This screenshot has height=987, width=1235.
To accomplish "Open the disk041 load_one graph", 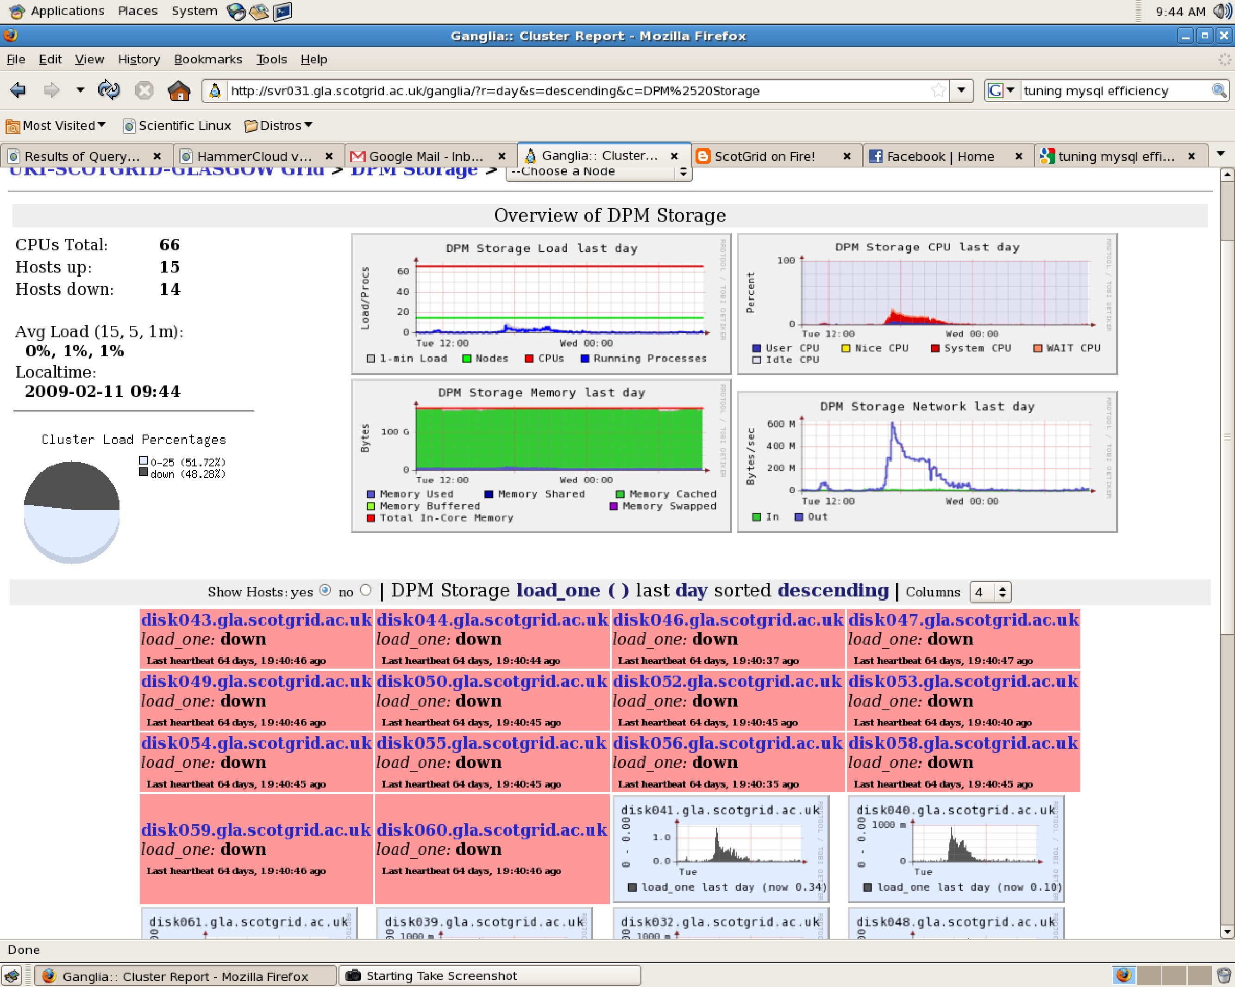I will [x=721, y=849].
